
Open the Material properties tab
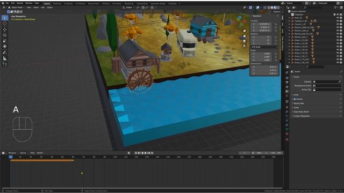287,133
